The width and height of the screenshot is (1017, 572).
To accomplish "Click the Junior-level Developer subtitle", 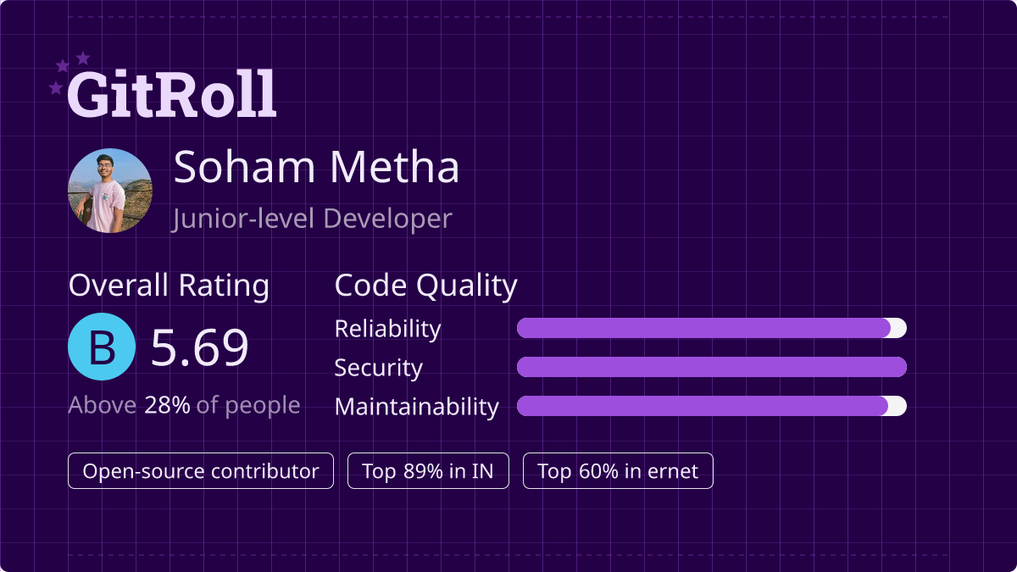I will click(311, 219).
